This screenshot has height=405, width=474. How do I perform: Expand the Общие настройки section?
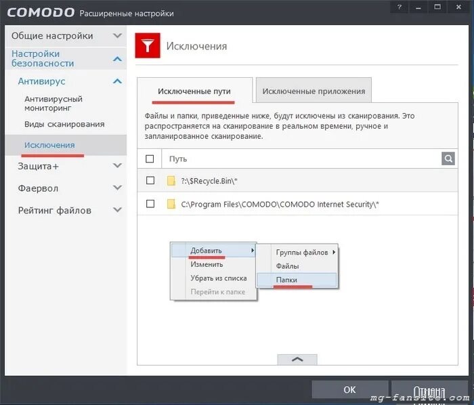pyautogui.click(x=117, y=36)
